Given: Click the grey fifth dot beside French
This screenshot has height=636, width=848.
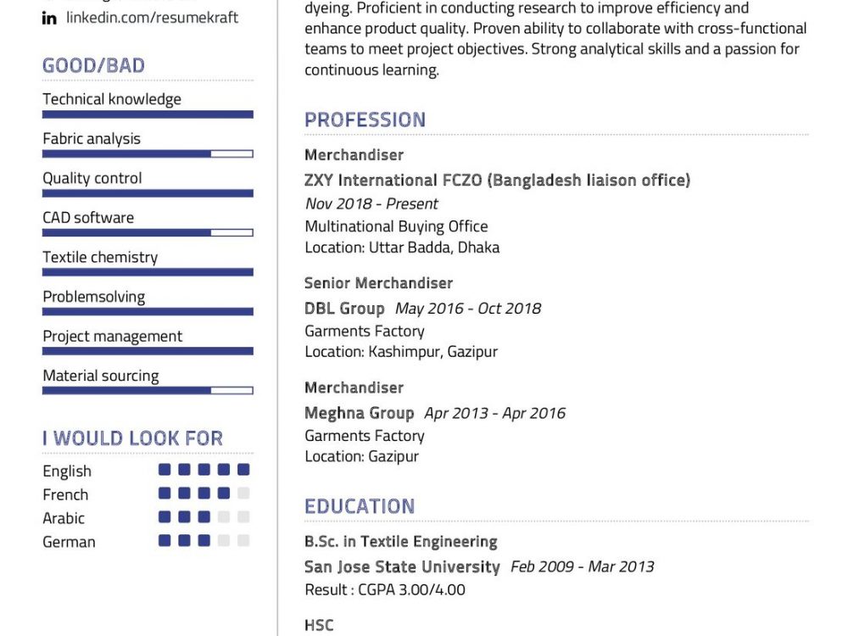Looking at the screenshot, I should coord(243,494).
